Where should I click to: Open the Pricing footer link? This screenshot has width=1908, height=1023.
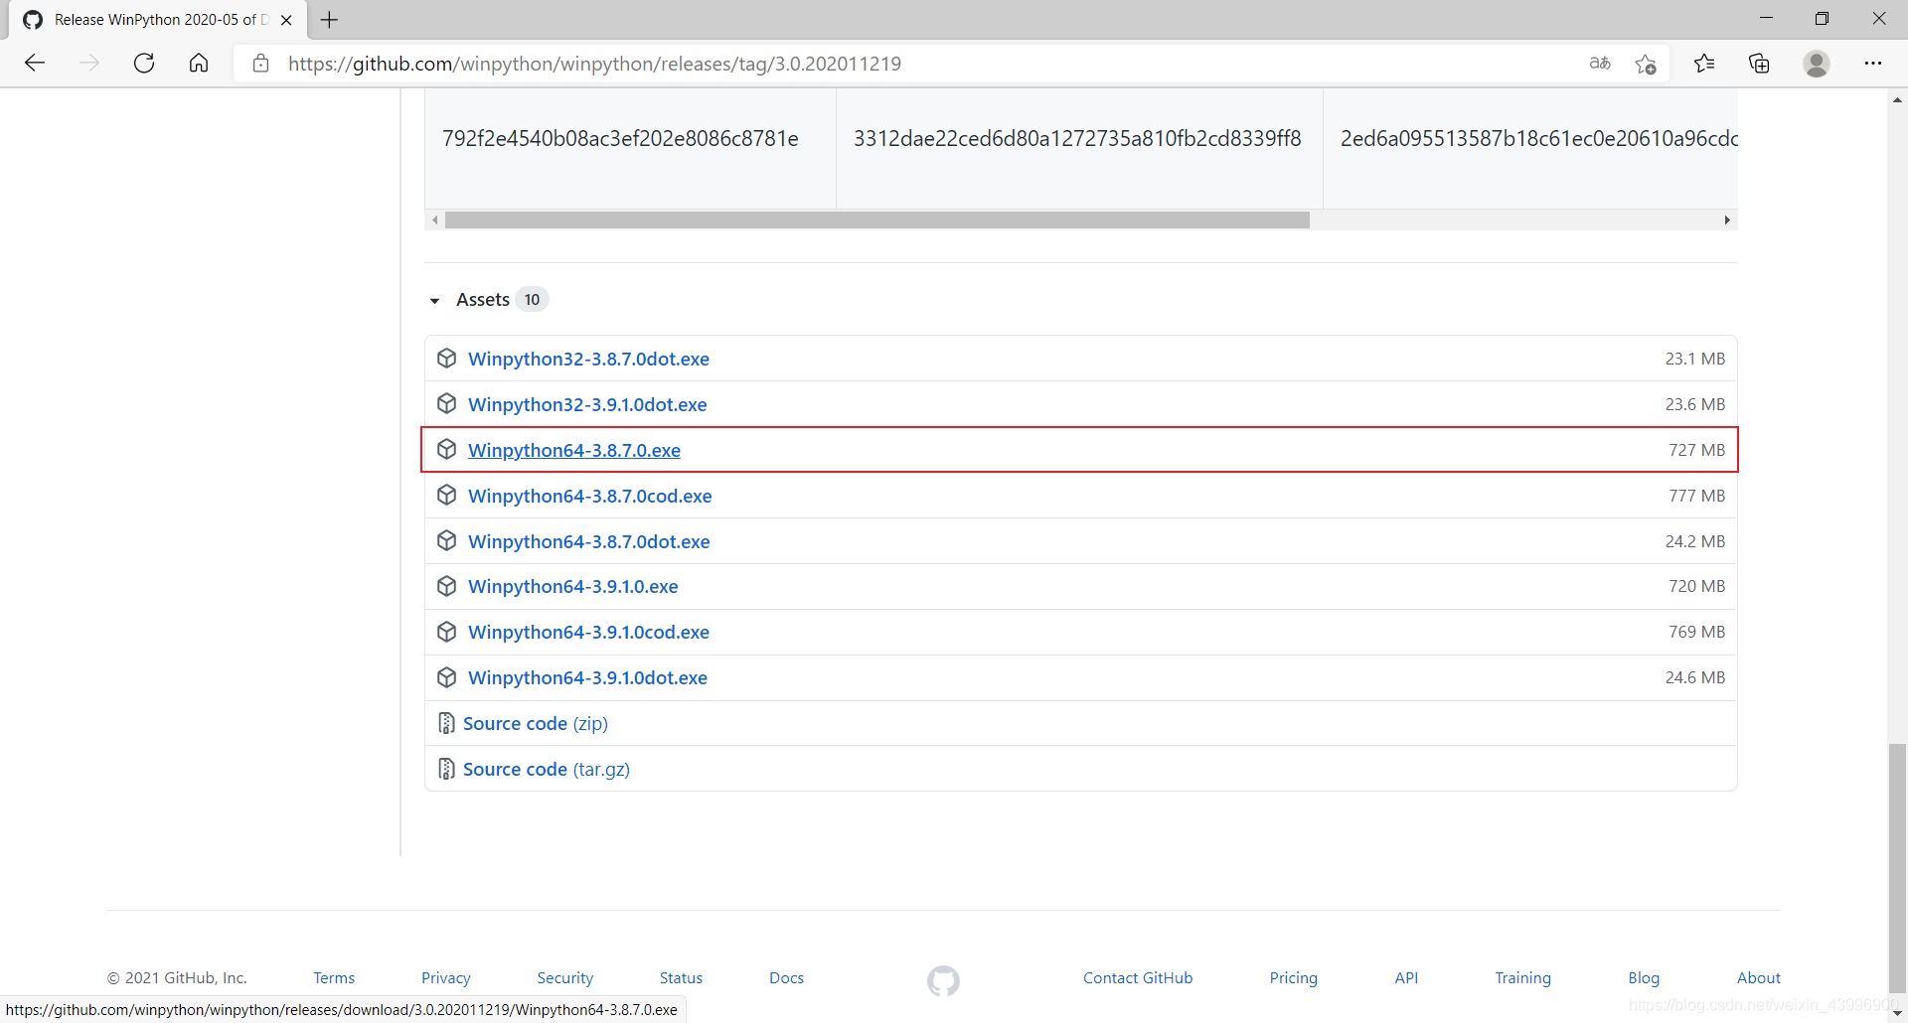(1293, 978)
